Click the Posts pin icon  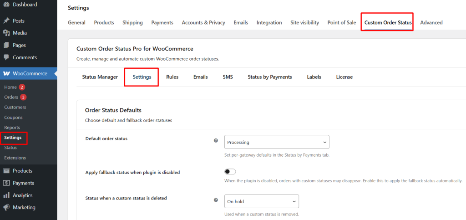(6, 21)
